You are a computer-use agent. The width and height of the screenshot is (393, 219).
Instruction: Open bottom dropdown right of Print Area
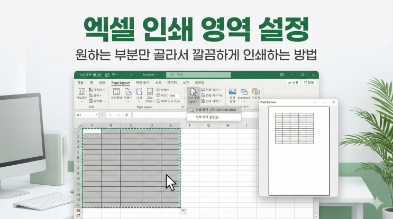pos(211,101)
